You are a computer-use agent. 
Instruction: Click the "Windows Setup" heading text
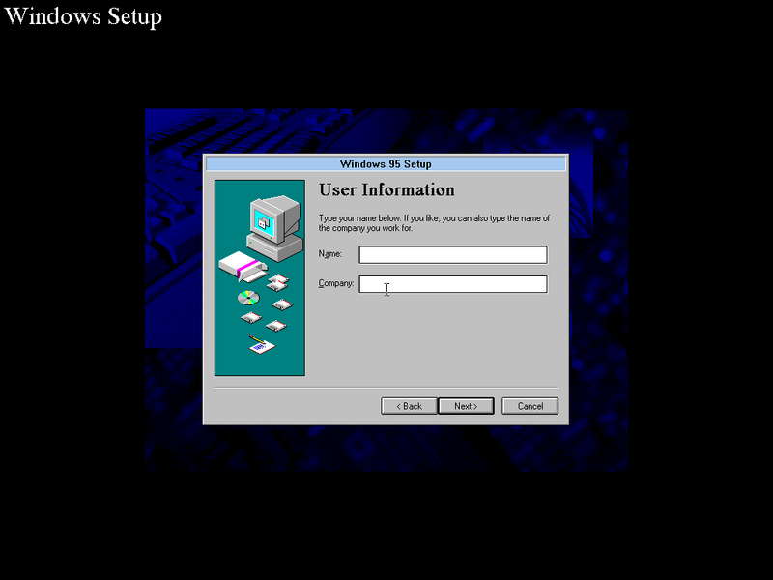(x=83, y=16)
